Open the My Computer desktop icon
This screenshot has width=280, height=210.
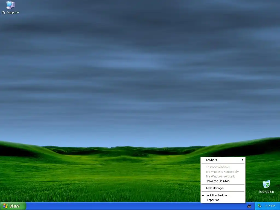[x=10, y=7]
